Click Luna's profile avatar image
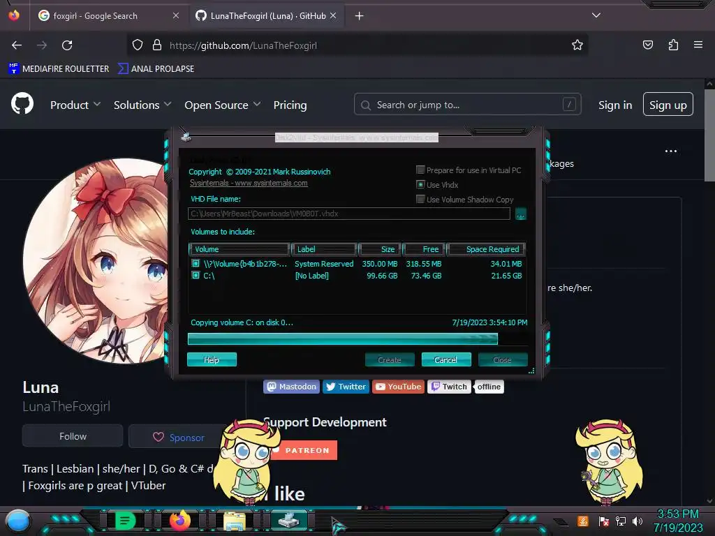The width and height of the screenshot is (715, 536). click(96, 261)
